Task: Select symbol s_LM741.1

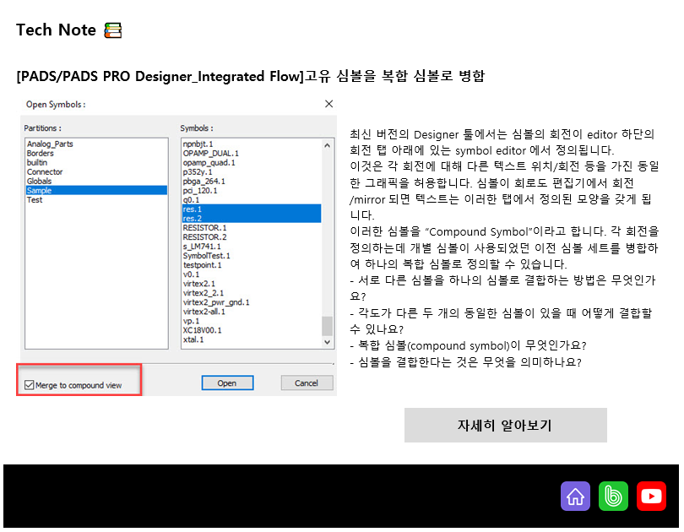Action: (252, 247)
